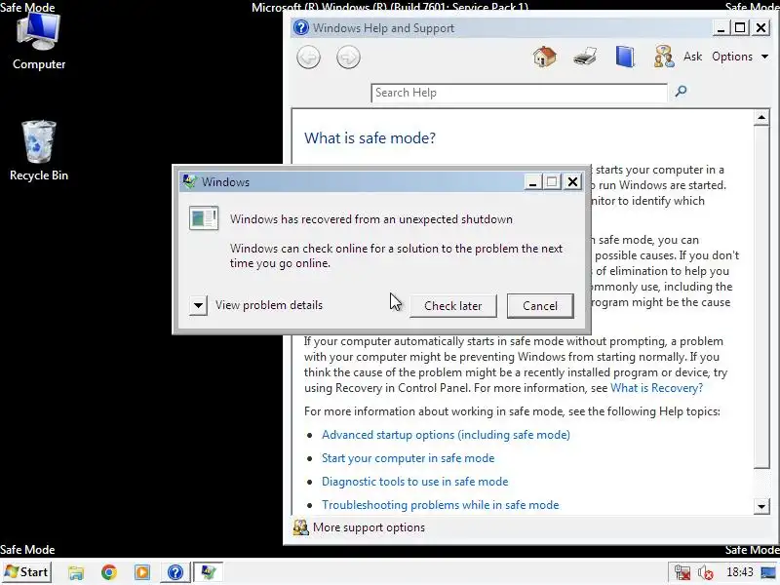
Task: Select the Computer desktop icon
Action: [x=39, y=42]
